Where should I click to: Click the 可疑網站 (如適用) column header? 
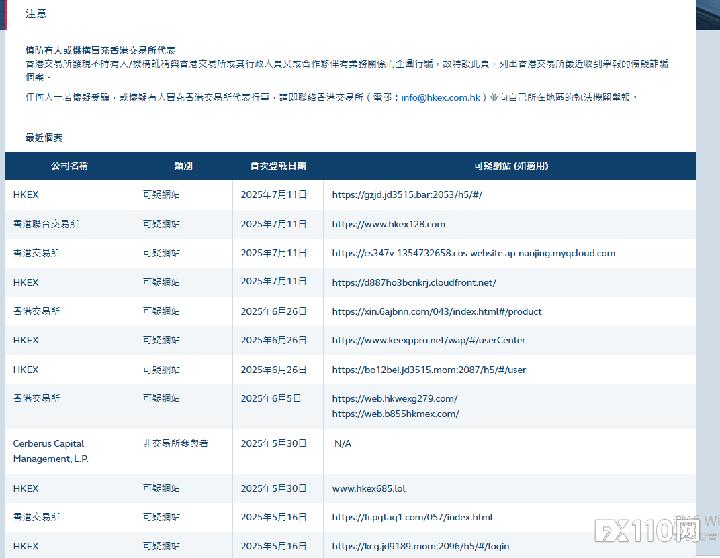click(x=511, y=166)
